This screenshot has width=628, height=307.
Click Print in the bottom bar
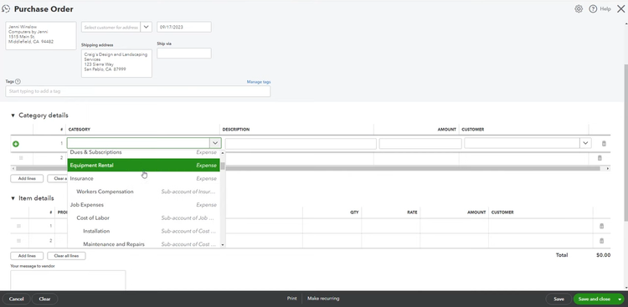pyautogui.click(x=292, y=299)
